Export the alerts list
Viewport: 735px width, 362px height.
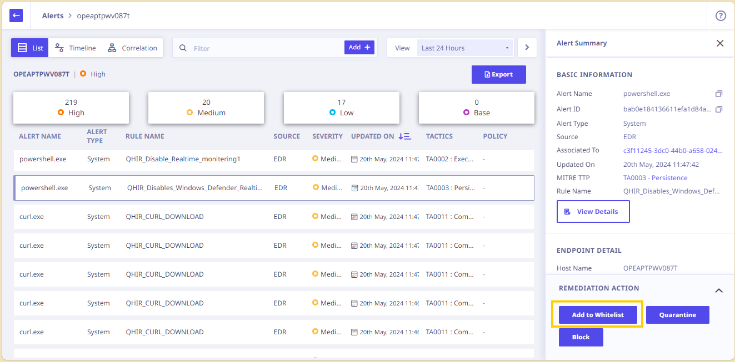[498, 74]
